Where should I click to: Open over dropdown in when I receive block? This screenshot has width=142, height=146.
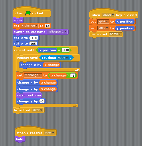click(50, 133)
